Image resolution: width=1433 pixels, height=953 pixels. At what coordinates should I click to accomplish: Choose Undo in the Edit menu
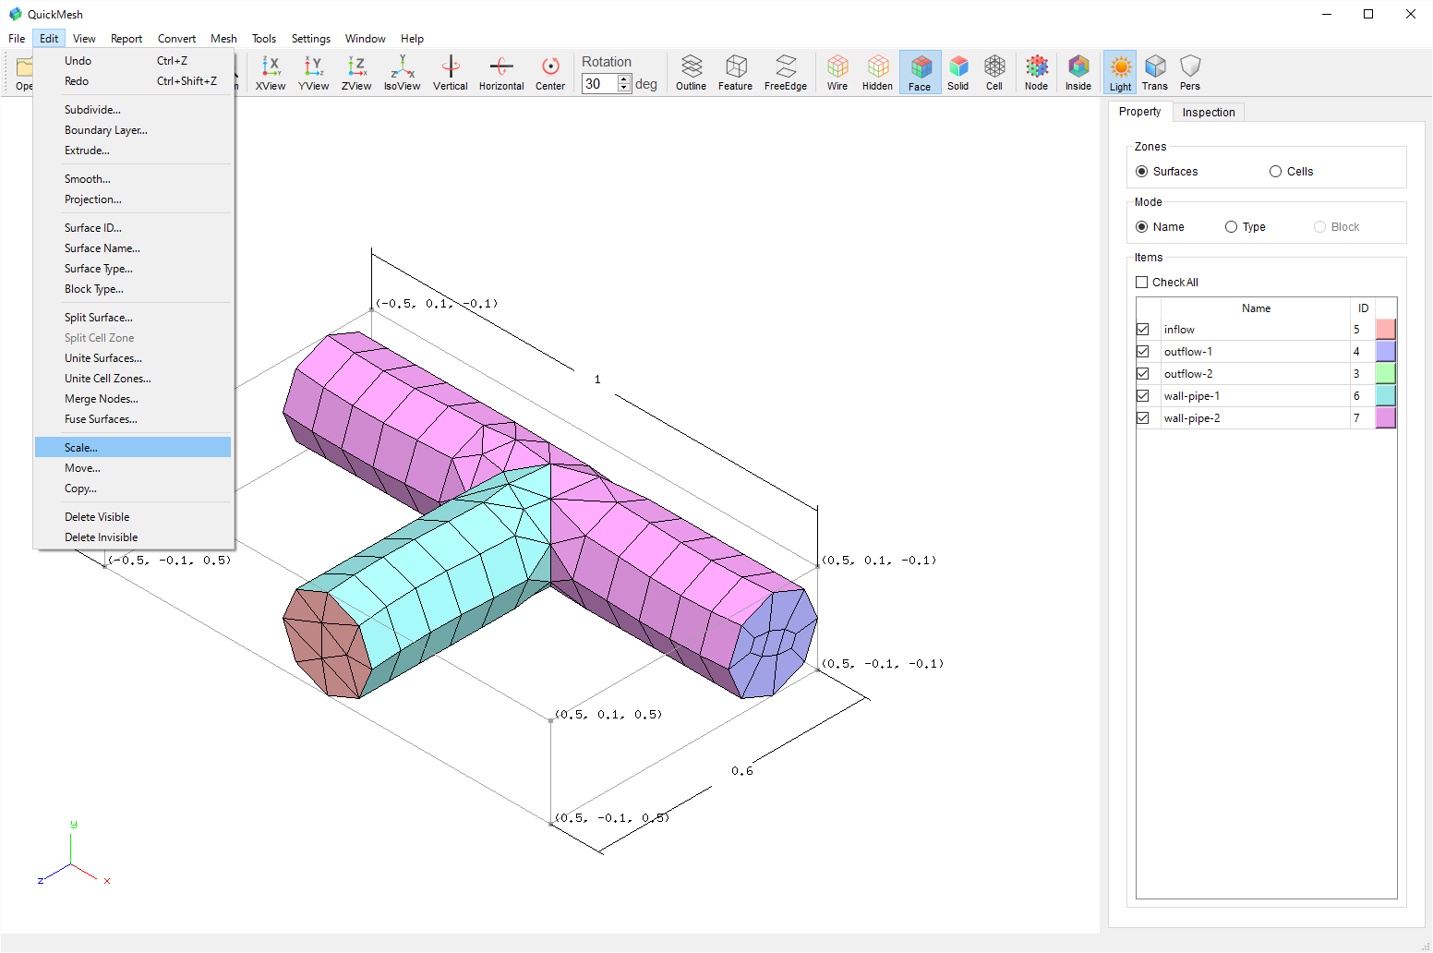[x=133, y=61]
